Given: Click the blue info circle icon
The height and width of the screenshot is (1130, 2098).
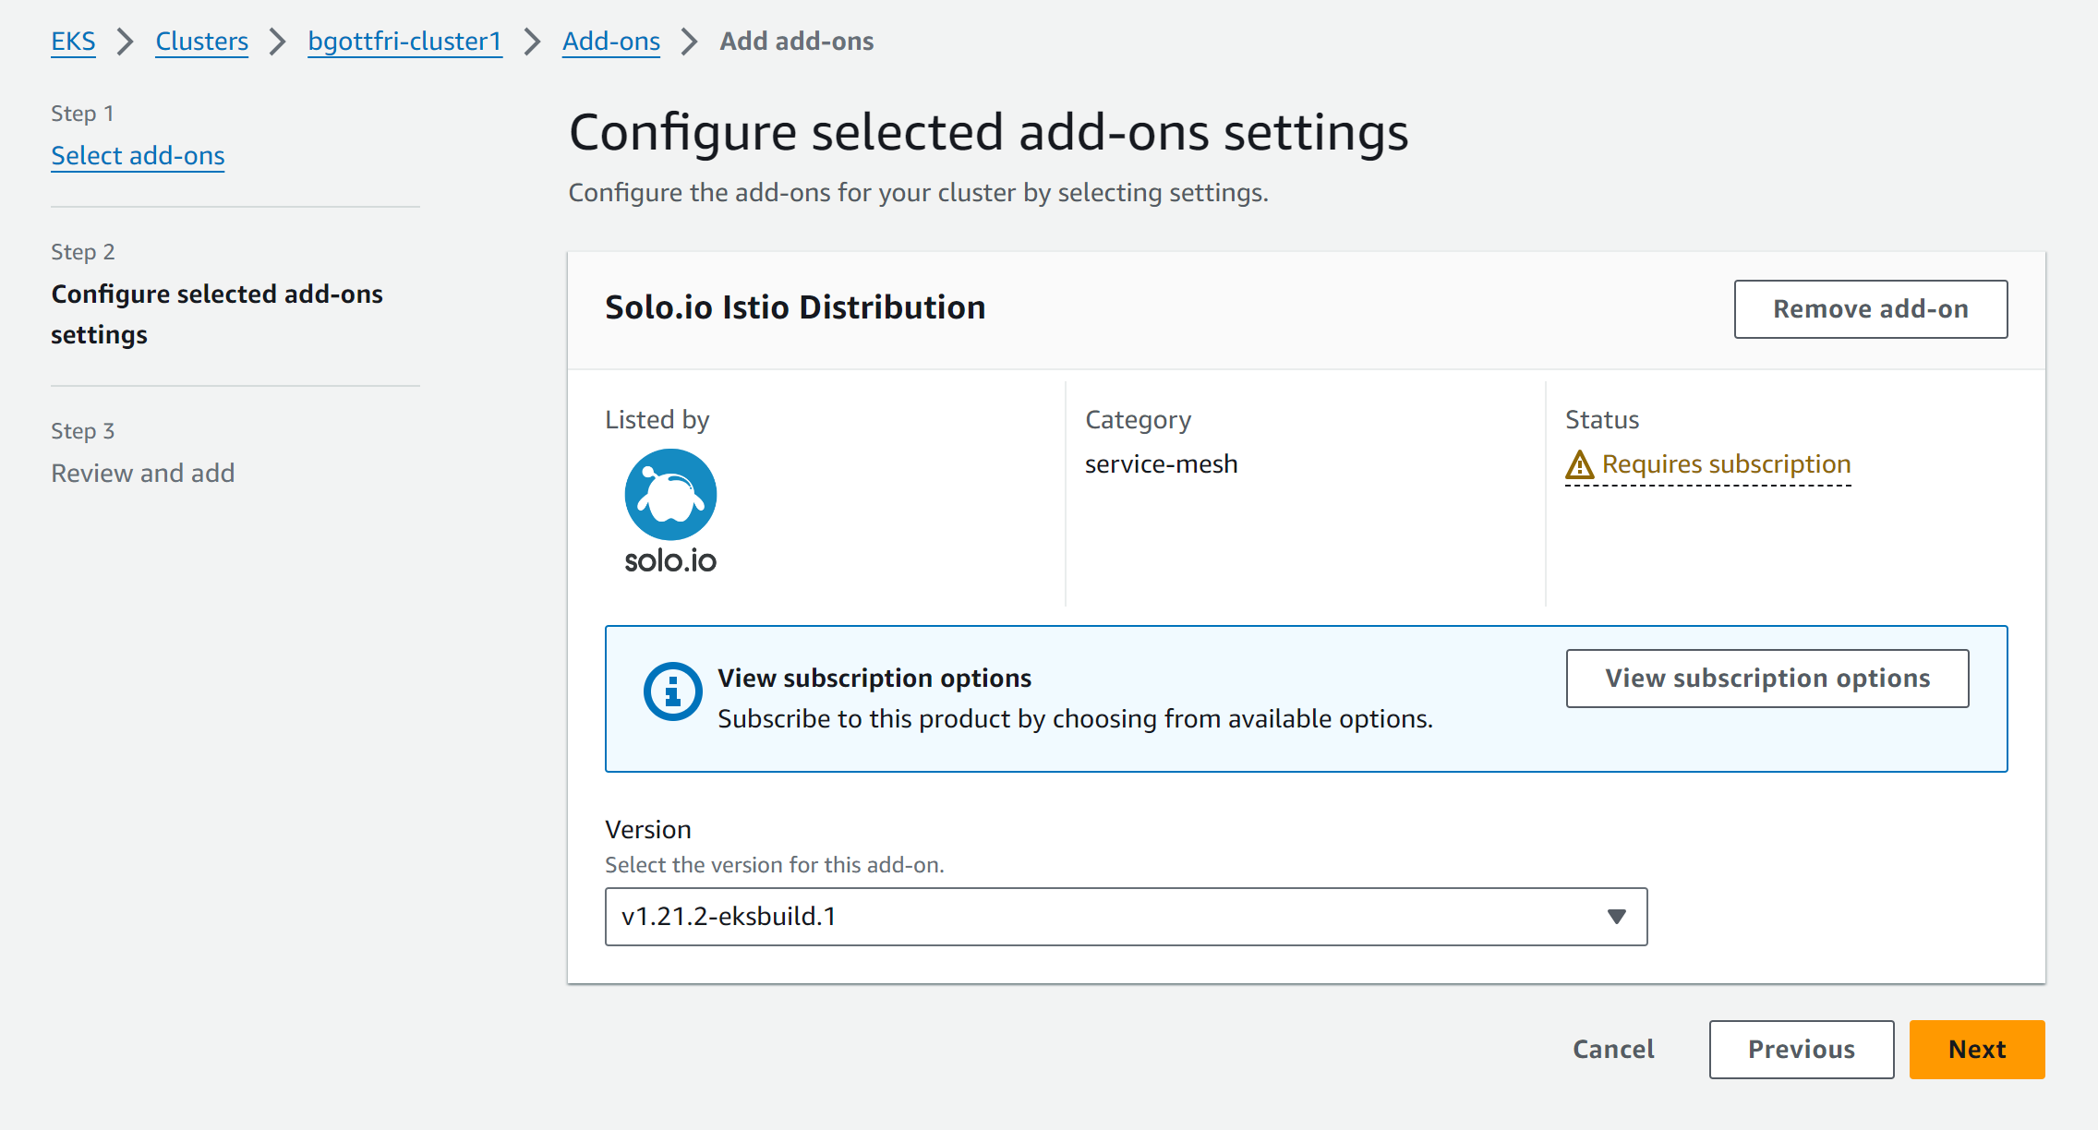Looking at the screenshot, I should (x=672, y=691).
